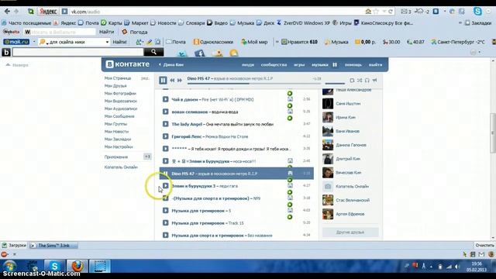The width and height of the screenshot is (496, 279).
Task: Play the The lady Angel track
Action: coord(165,124)
